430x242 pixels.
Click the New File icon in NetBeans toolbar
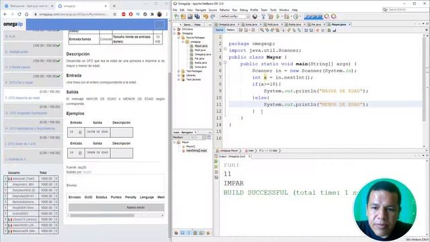[177, 17]
